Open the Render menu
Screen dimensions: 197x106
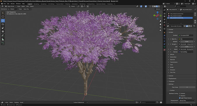(13, 4)
